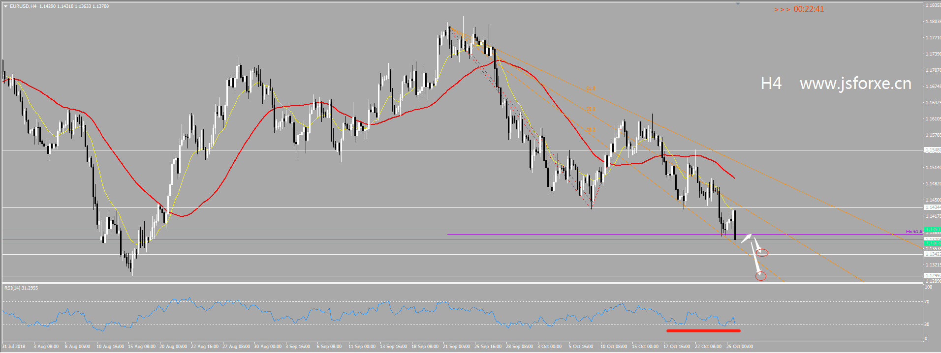This screenshot has width=941, height=353.
Task: Select the orange Fibonacci 61.8 level label
Action: 591,89
